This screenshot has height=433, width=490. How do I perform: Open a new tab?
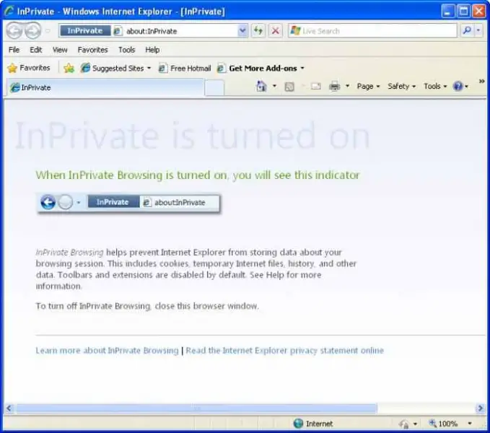(214, 87)
